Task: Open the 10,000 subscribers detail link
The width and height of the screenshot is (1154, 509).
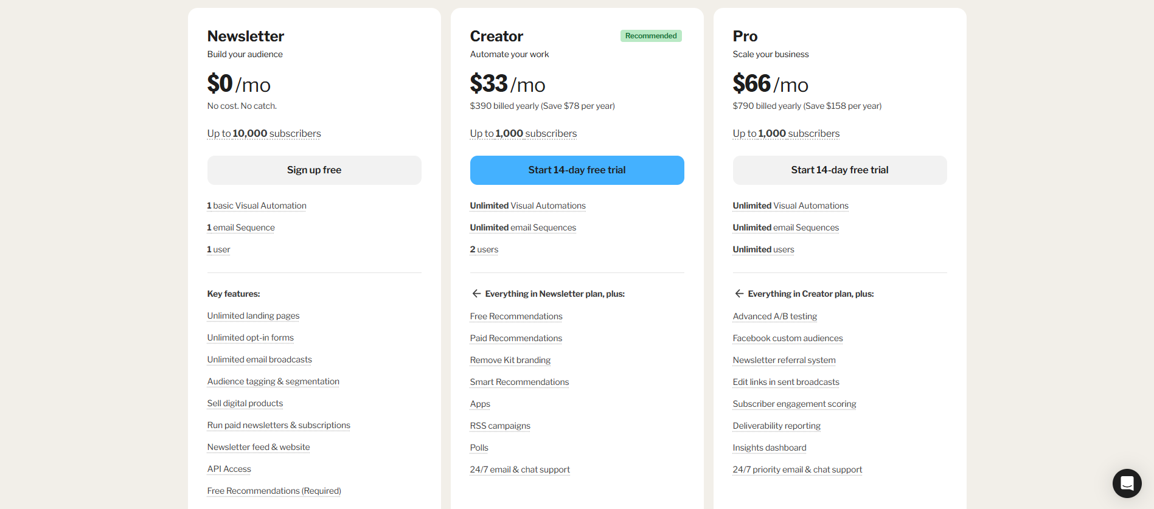Action: point(263,133)
